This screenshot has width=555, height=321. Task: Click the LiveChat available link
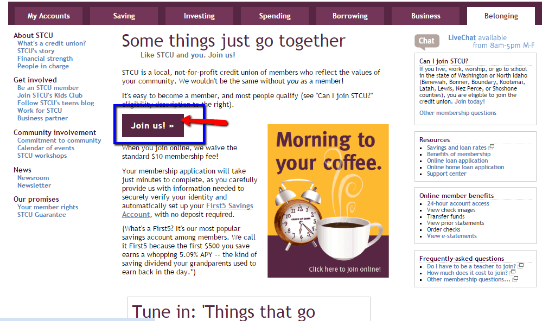pos(492,41)
